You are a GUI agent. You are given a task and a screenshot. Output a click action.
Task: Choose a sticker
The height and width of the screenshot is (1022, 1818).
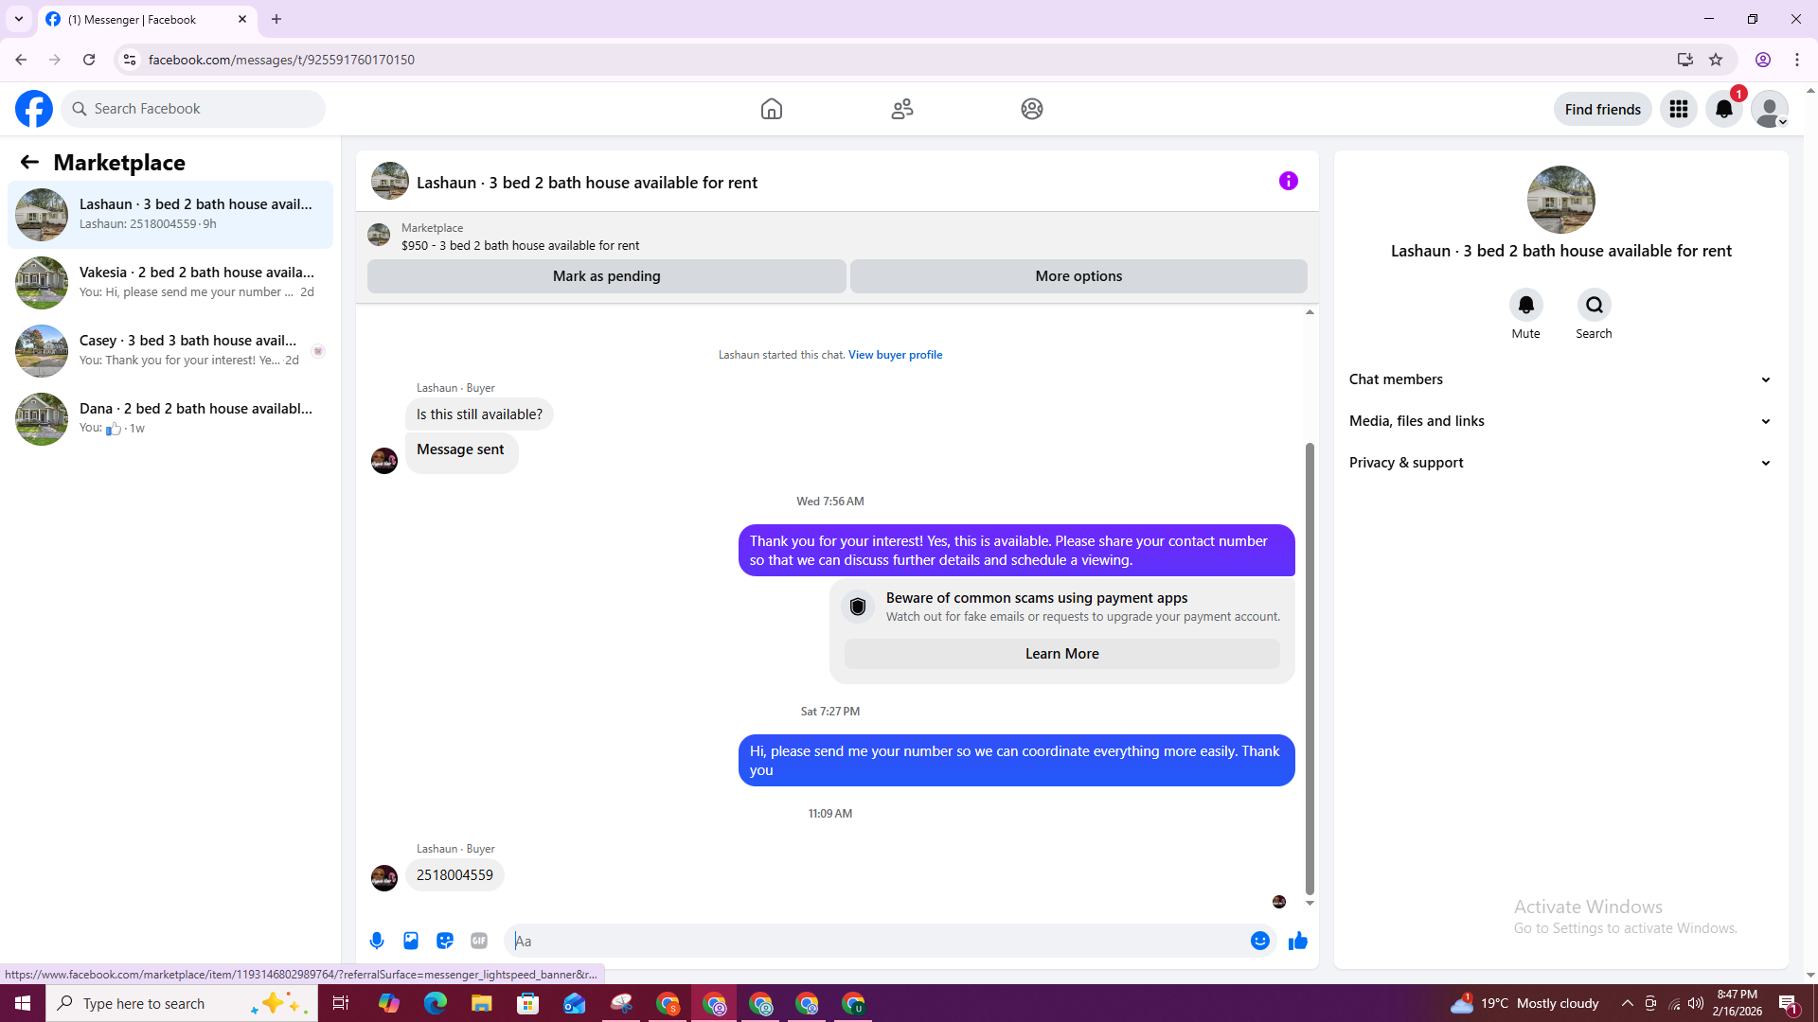[445, 941]
